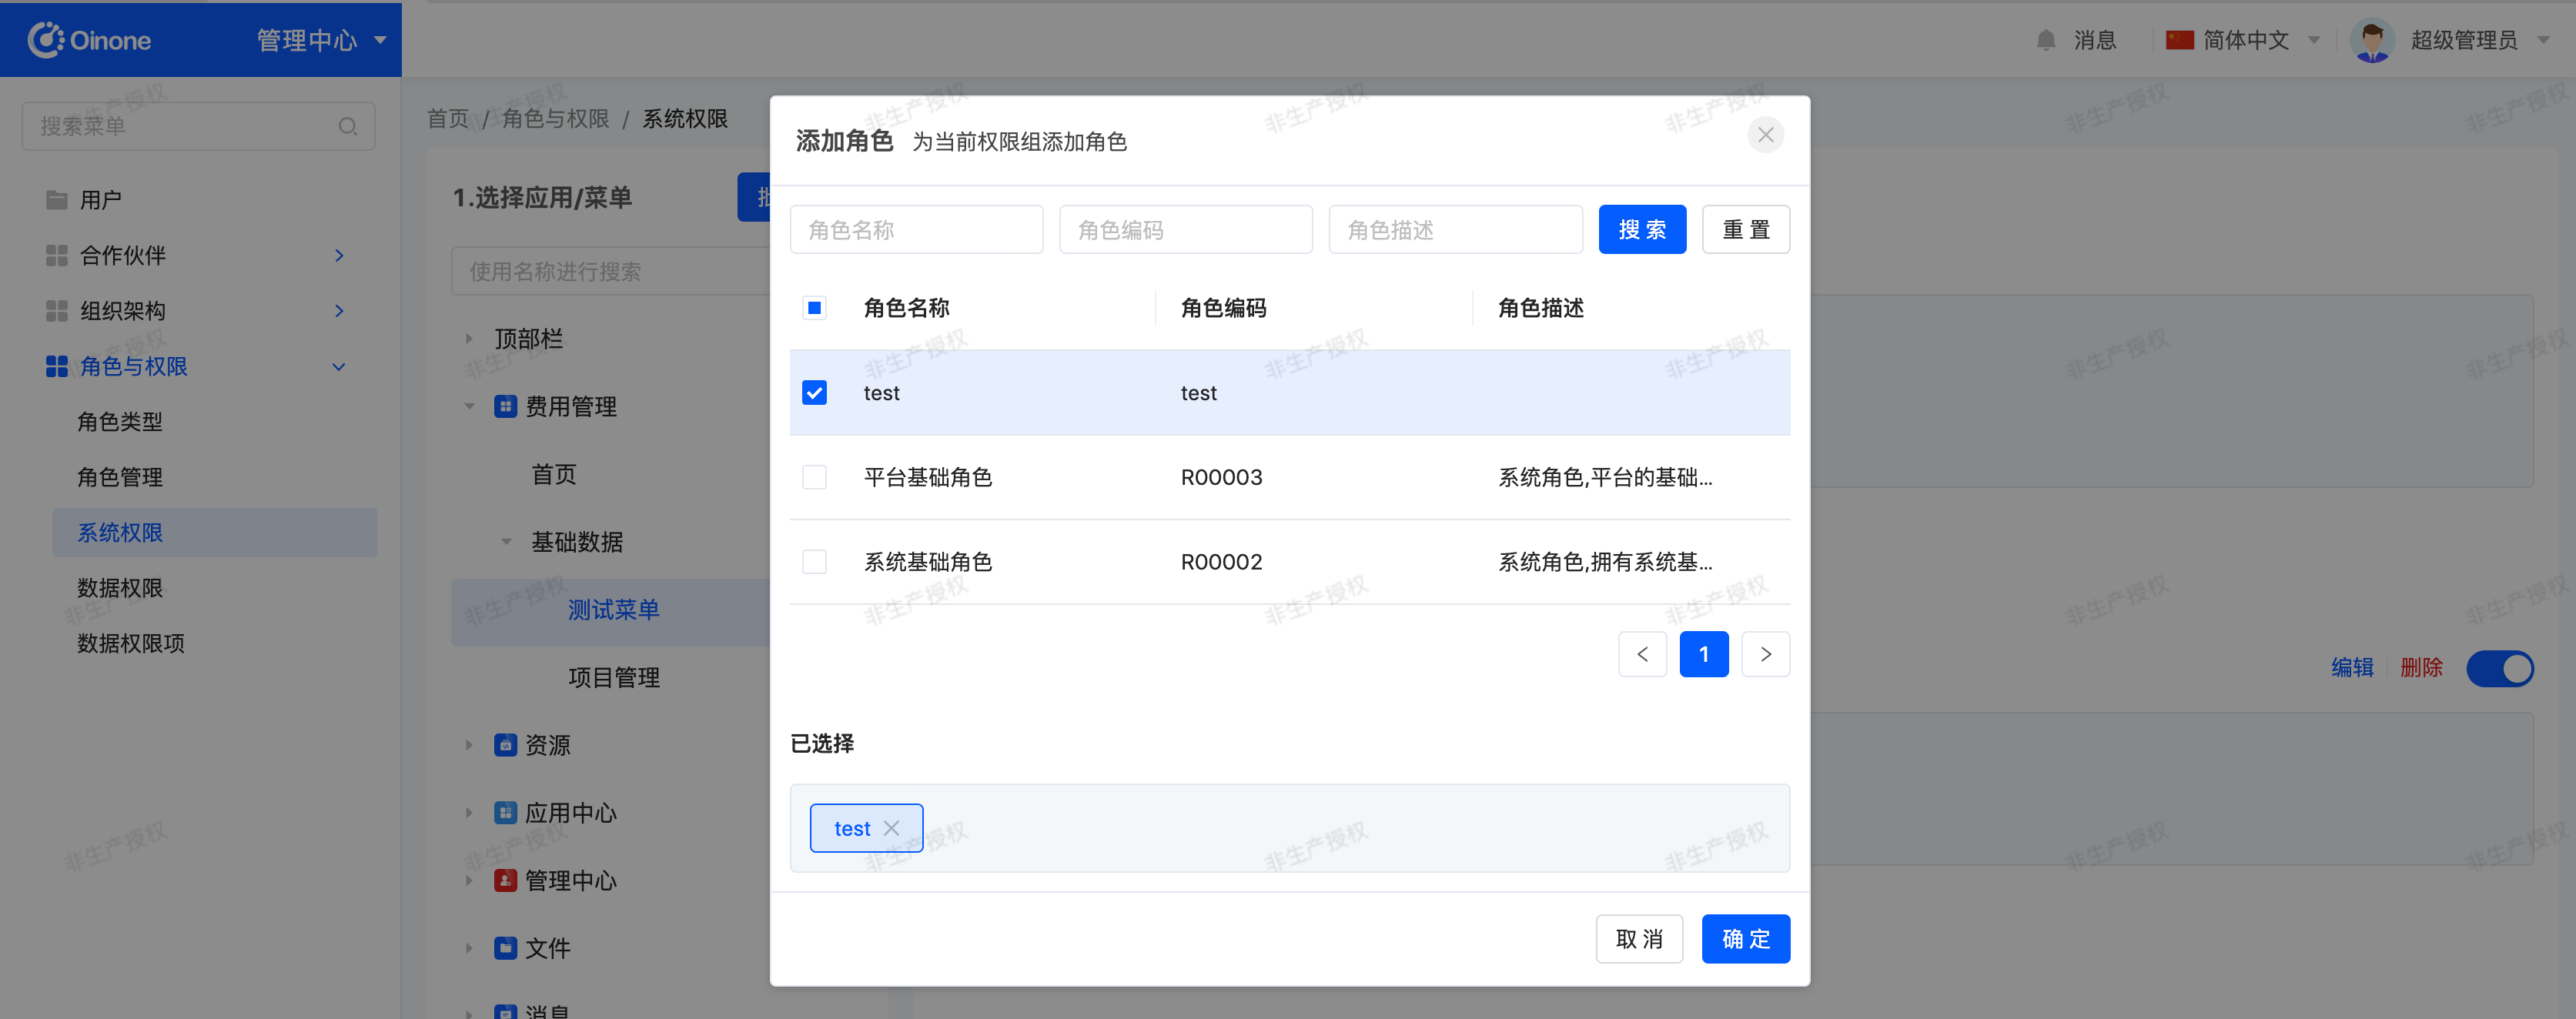
Task: Click the 费用管理 app icon in tree
Action: pos(505,406)
